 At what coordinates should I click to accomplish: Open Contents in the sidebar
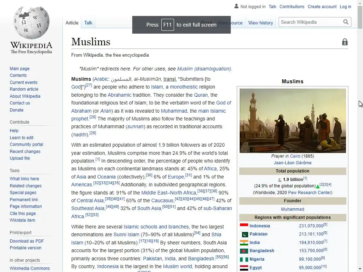click(x=18, y=75)
